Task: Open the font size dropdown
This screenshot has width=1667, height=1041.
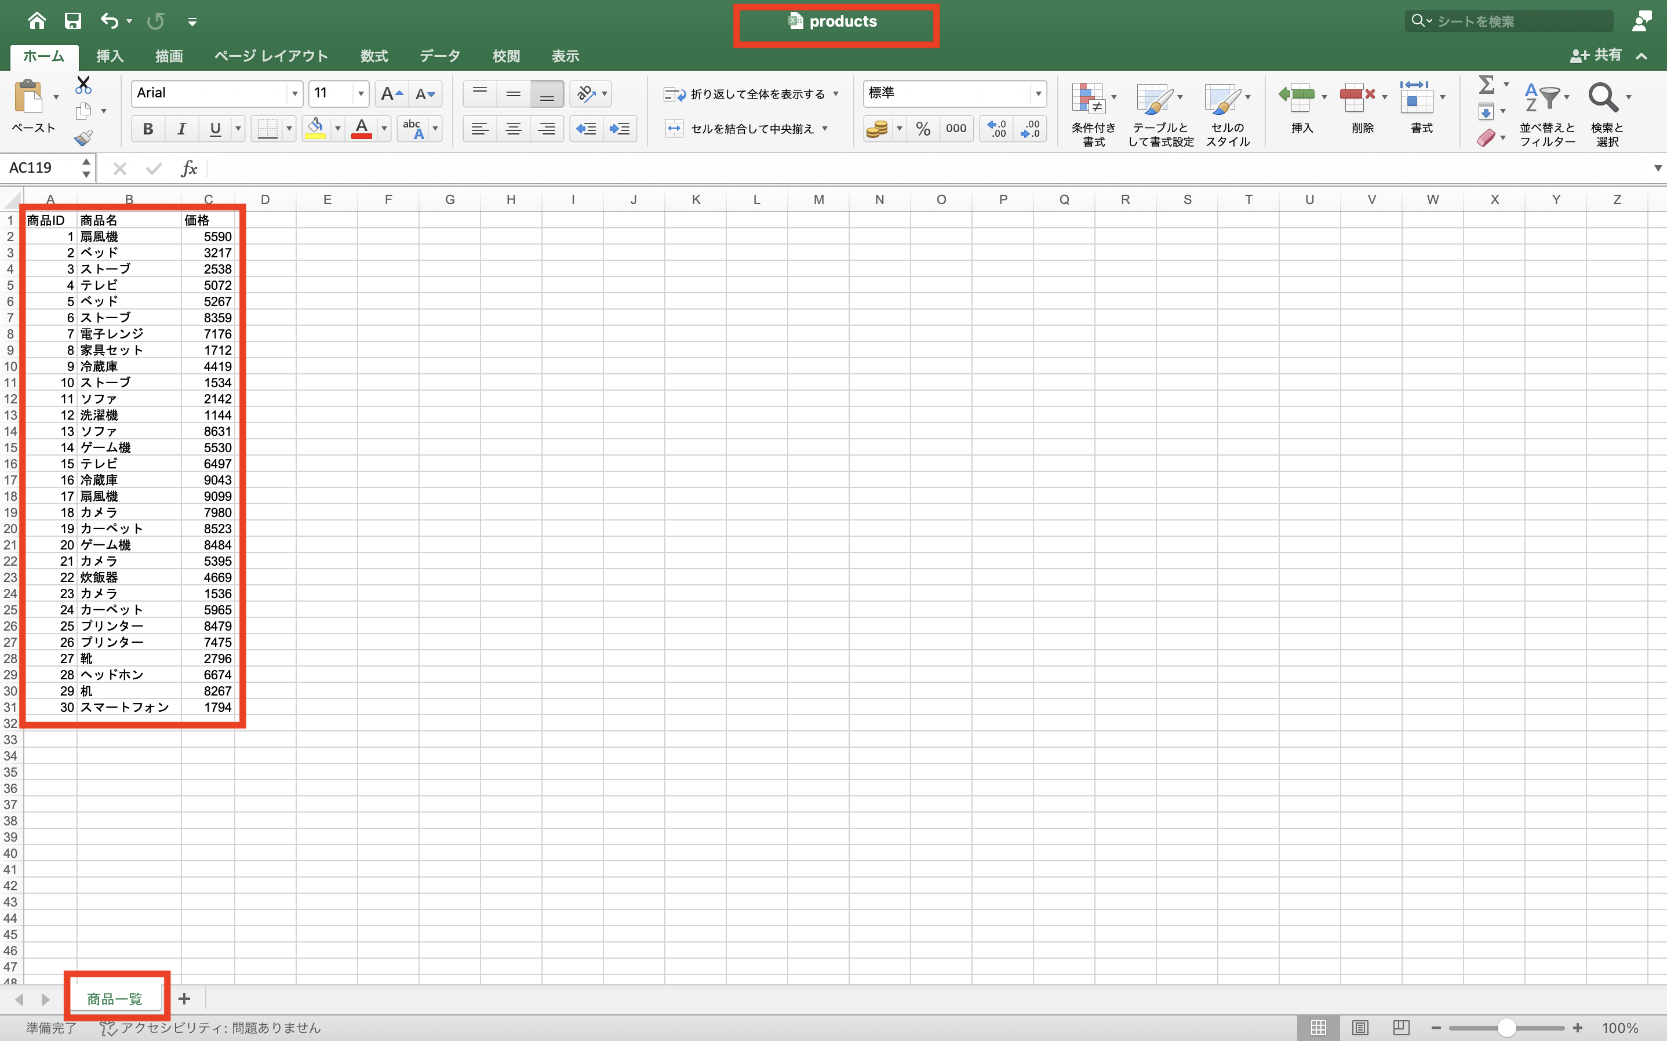Action: point(361,94)
